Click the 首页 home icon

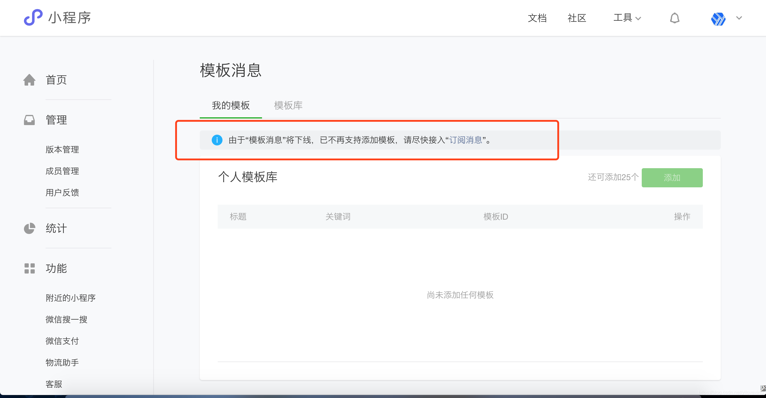29,80
